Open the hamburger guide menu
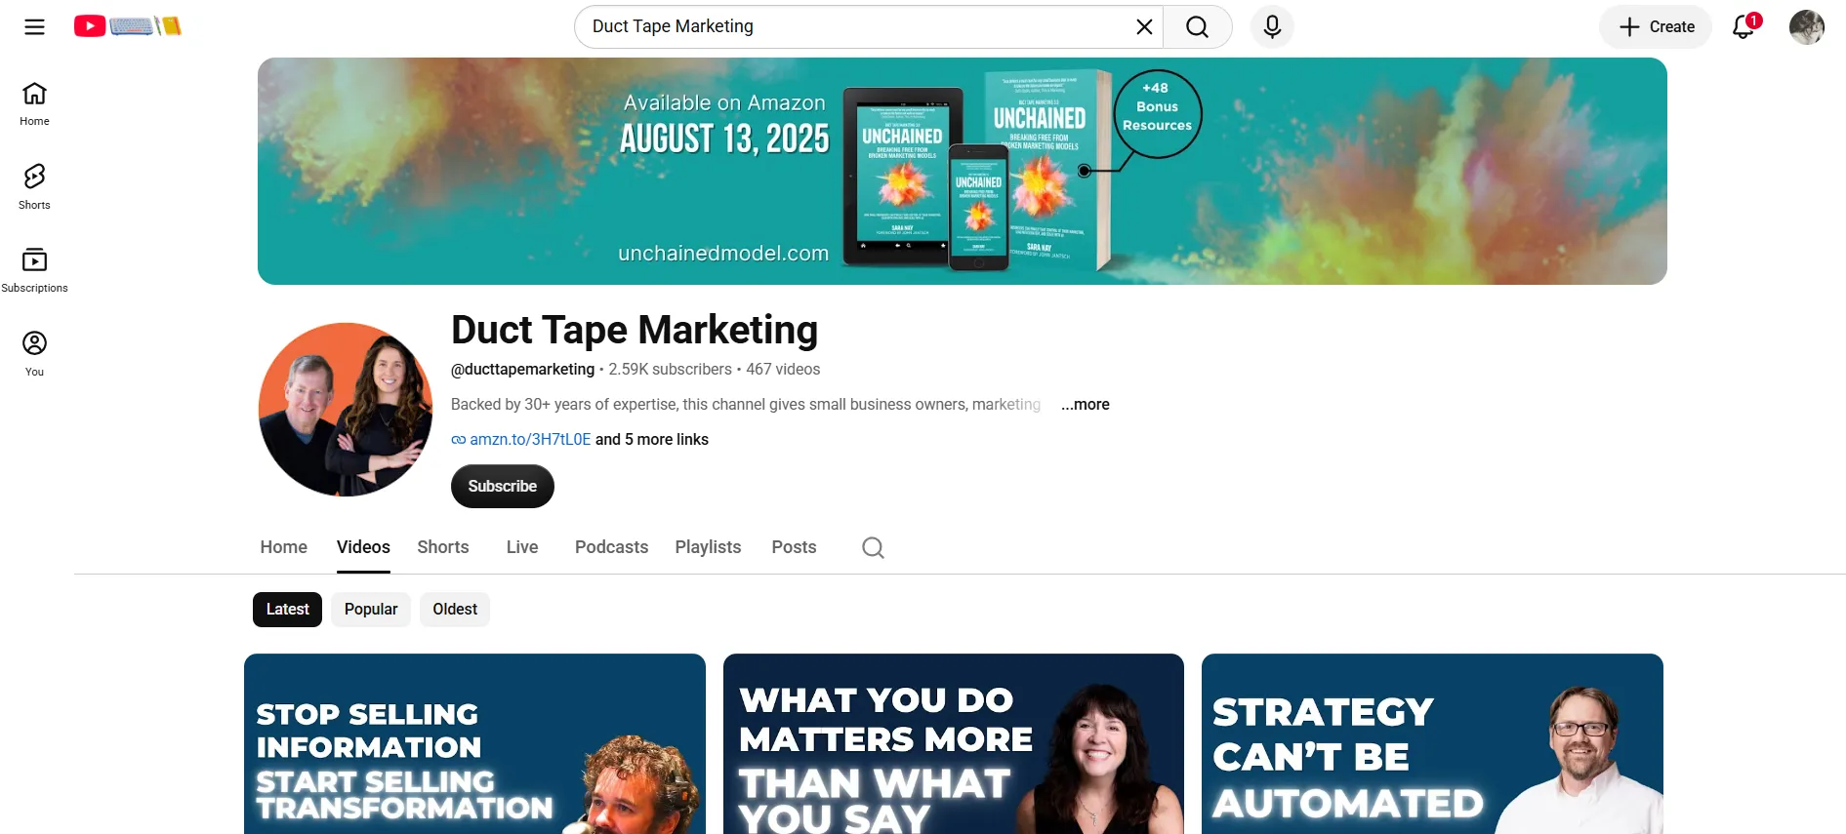The image size is (1846, 834). (x=34, y=26)
